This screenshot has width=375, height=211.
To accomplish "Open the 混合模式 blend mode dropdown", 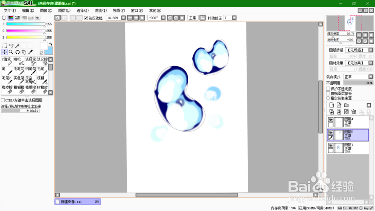I will pos(370,77).
